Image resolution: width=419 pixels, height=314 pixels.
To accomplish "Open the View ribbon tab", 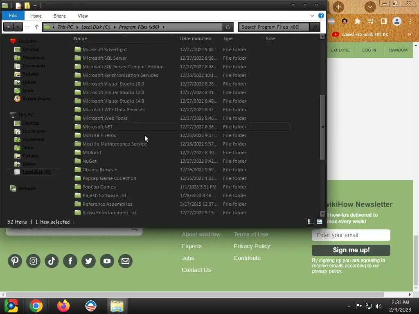I will point(83,16).
